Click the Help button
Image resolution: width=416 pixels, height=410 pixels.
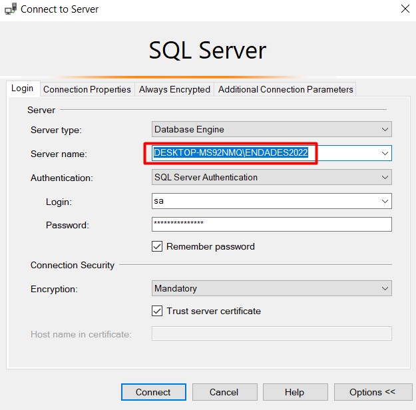pyautogui.click(x=295, y=392)
